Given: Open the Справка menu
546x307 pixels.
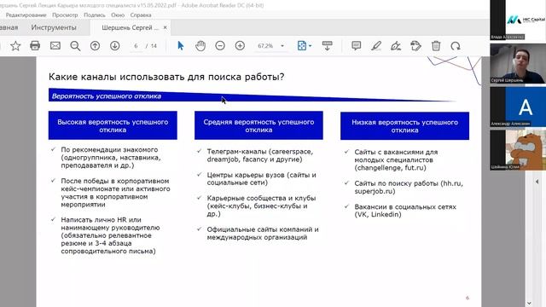Looking at the screenshot, I should tap(141, 15).
